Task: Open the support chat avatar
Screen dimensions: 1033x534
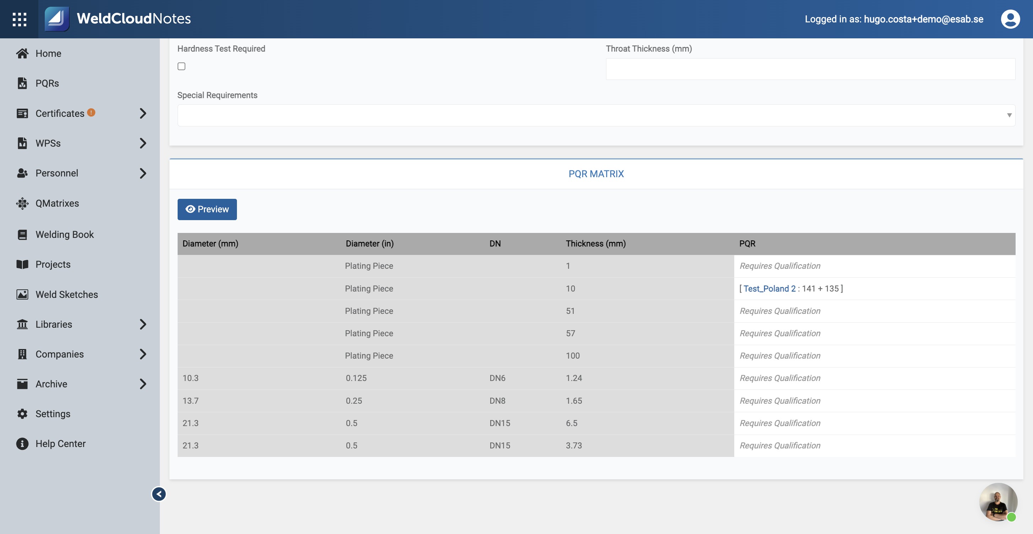Action: (998, 502)
